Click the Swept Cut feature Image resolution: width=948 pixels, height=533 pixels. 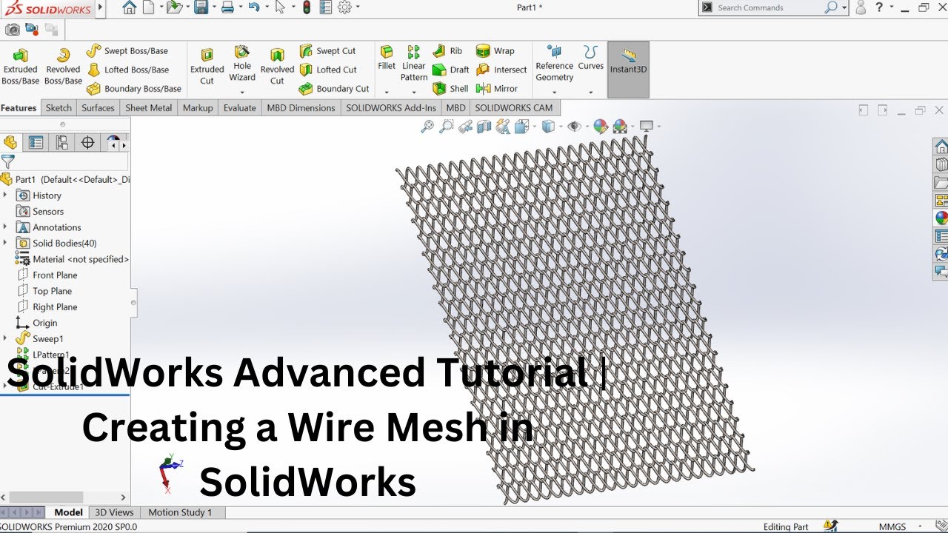327,51
